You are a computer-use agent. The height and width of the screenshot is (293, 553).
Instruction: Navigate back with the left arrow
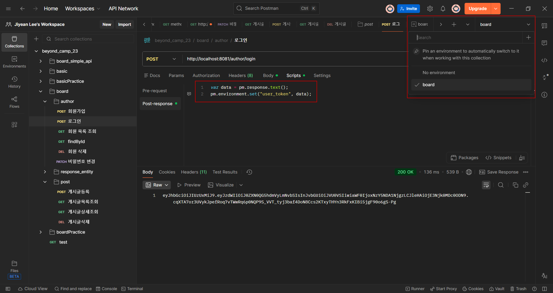click(22, 9)
